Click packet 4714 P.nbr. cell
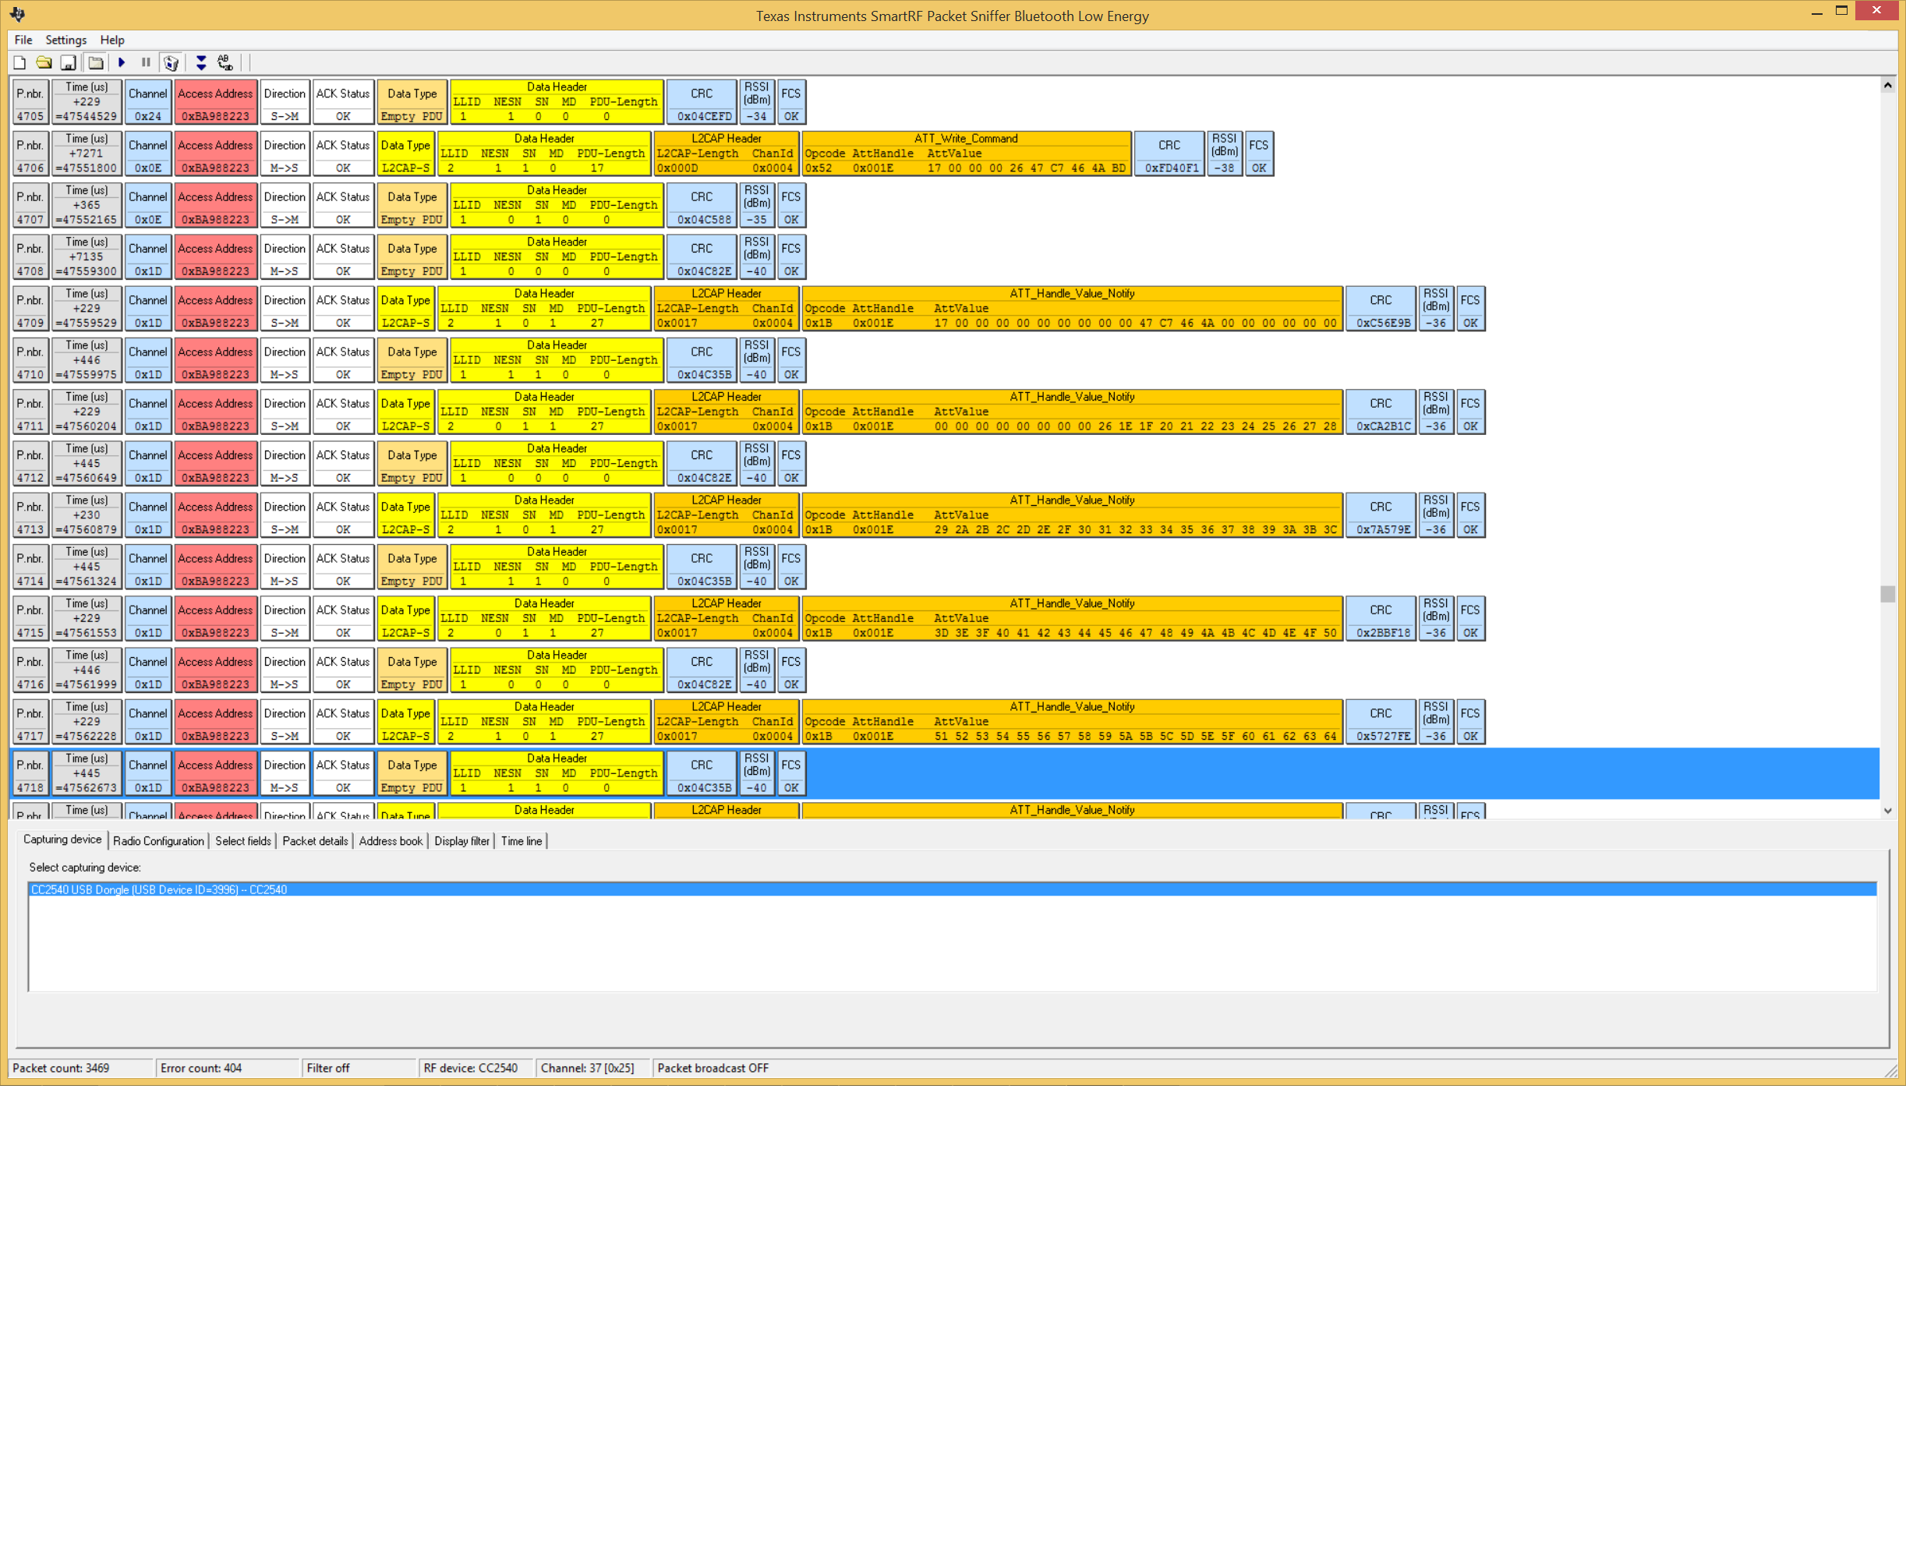 coord(30,567)
